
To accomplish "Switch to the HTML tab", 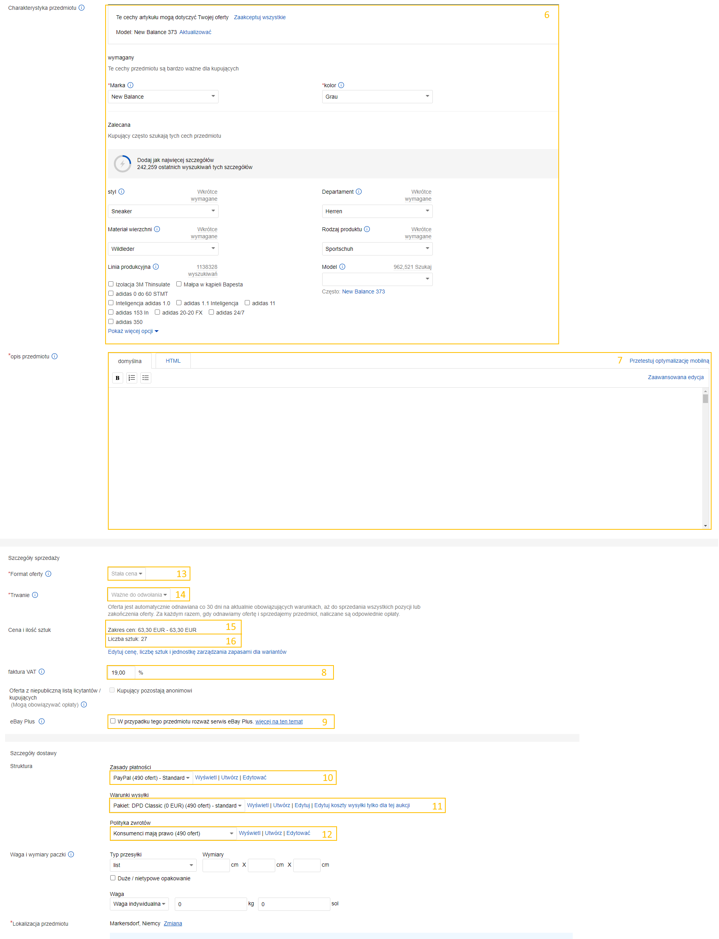I will pos(173,361).
